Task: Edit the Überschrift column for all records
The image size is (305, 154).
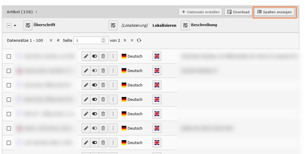Action: tap(28, 25)
